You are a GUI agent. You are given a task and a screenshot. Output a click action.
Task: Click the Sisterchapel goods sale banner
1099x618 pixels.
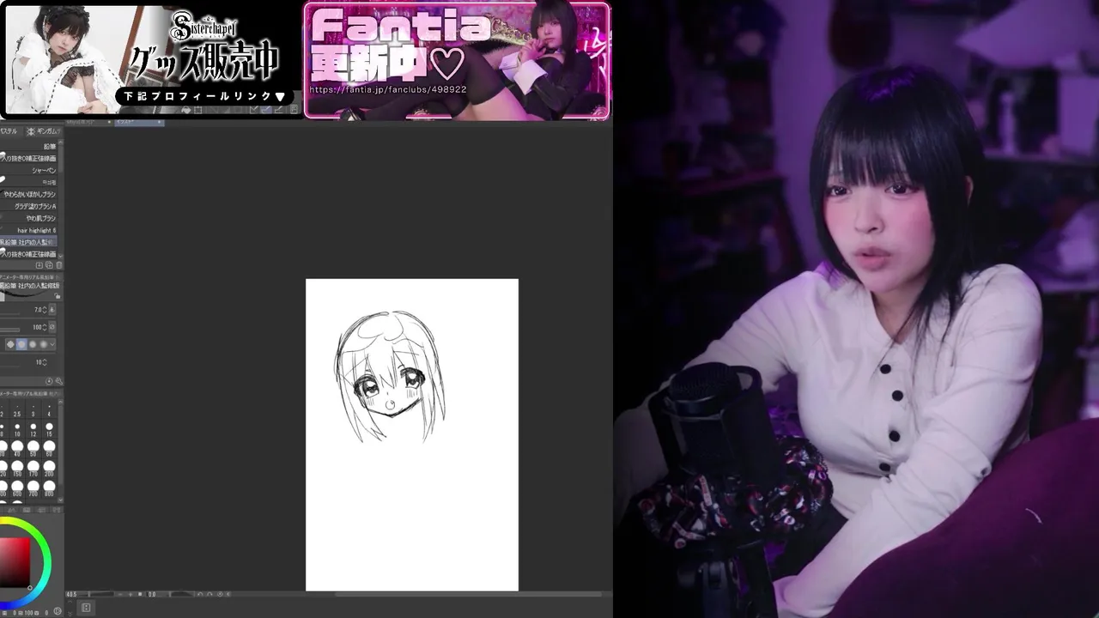point(151,59)
